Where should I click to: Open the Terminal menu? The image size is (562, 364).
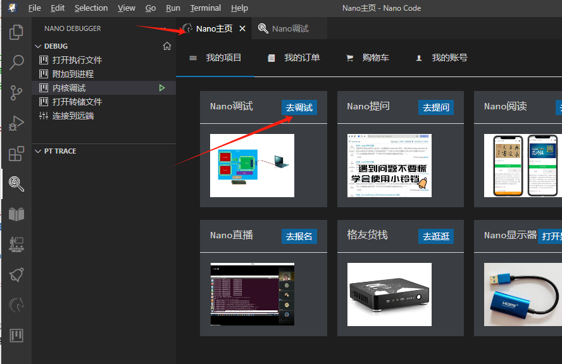pyautogui.click(x=206, y=8)
